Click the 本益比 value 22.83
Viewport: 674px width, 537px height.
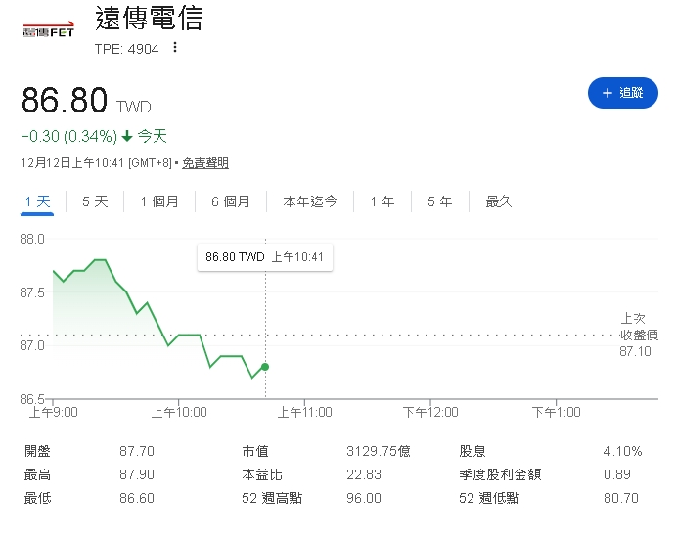click(x=364, y=474)
